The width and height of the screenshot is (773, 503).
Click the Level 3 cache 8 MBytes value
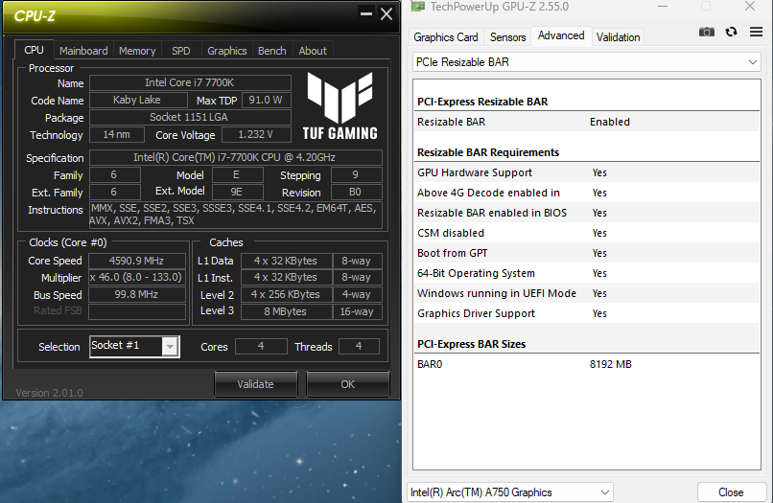(x=286, y=311)
